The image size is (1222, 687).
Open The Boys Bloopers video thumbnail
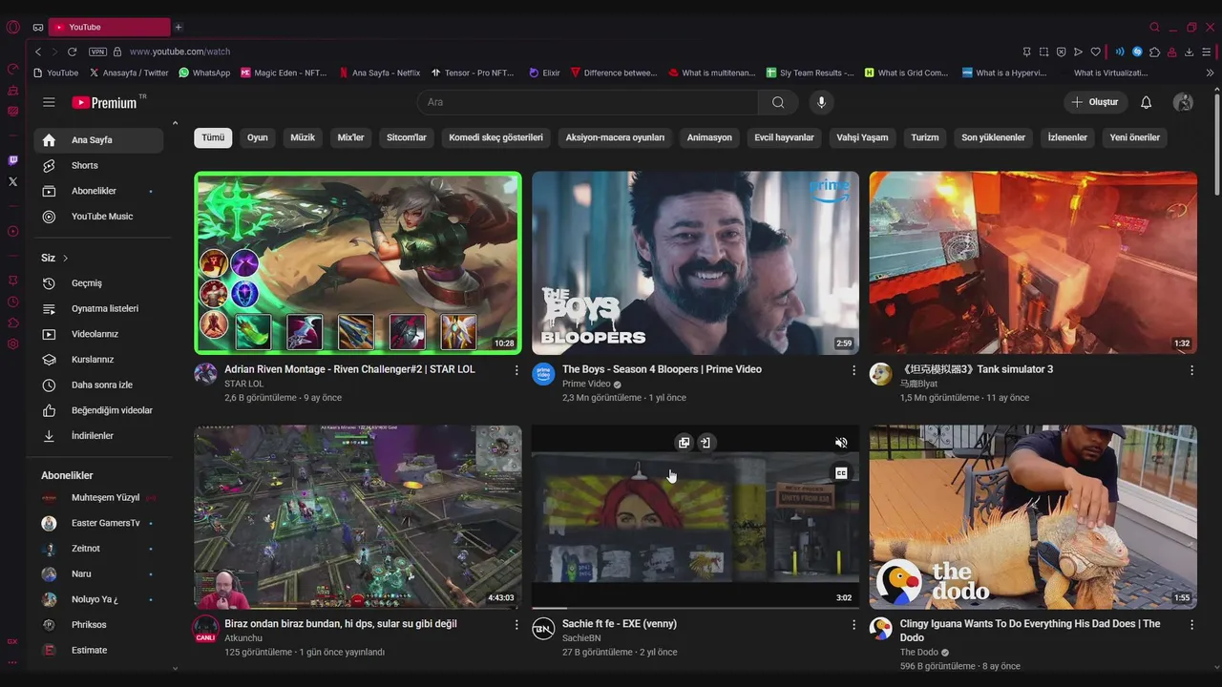coord(695,263)
